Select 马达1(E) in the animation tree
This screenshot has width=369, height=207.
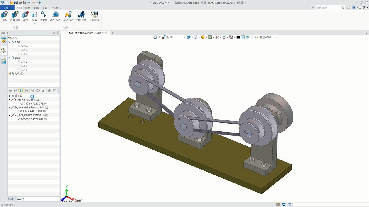[x=23, y=62]
